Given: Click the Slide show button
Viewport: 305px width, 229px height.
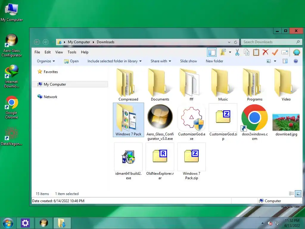Looking at the screenshot, I should click(x=188, y=61).
